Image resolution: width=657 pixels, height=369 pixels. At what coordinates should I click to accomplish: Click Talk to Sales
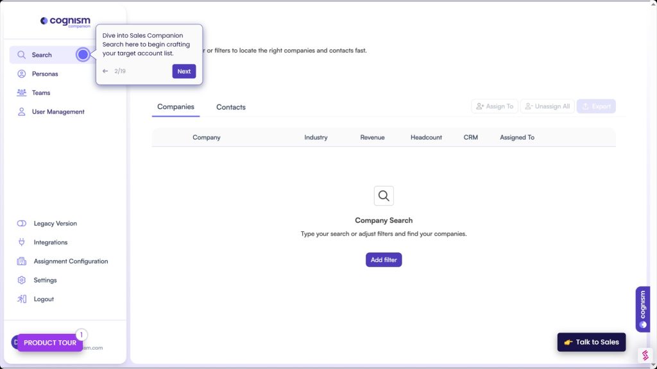591,342
